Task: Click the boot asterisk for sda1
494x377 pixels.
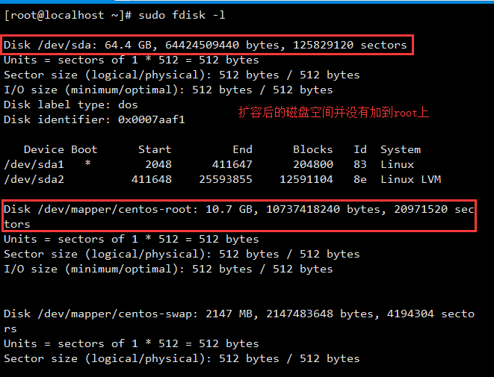Action: (x=87, y=163)
